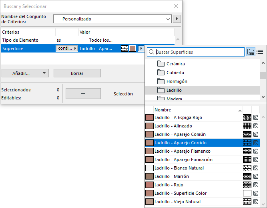Switch surface picker to folder view
The height and width of the screenshot is (208, 267).
point(251,52)
